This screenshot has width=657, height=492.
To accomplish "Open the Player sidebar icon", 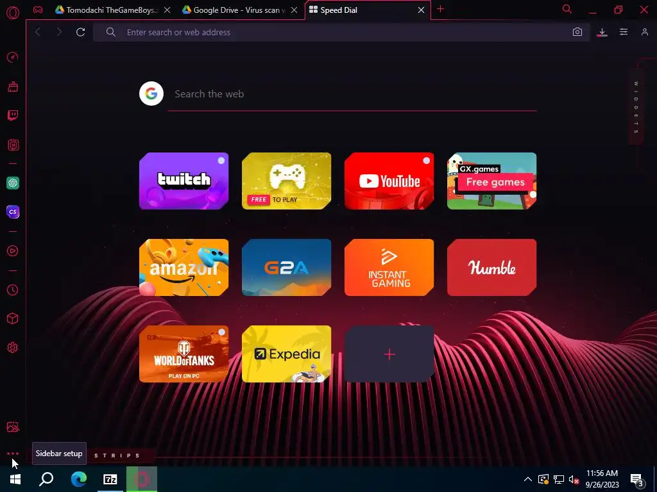I will click(x=13, y=250).
